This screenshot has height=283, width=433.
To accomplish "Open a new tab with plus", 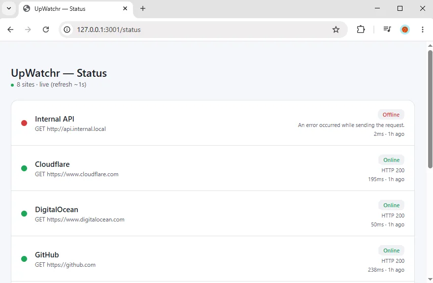I will pyautogui.click(x=143, y=8).
